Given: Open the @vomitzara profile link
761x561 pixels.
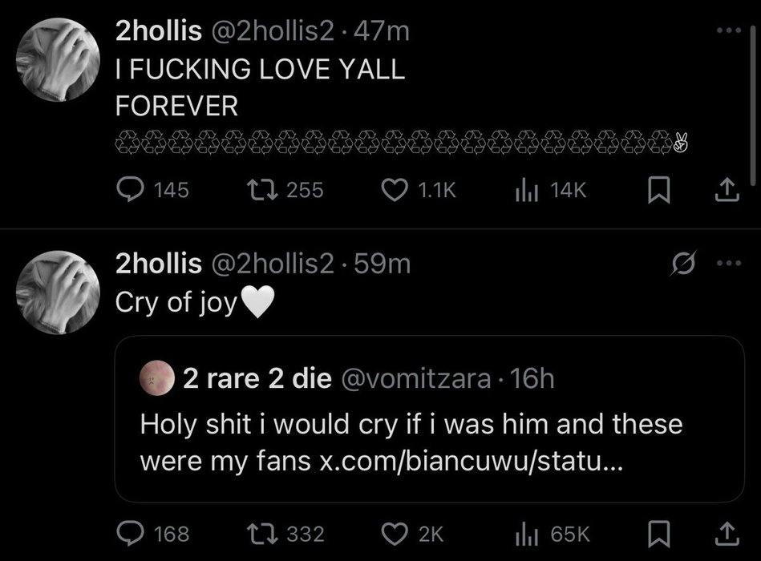Looking at the screenshot, I should [x=416, y=378].
